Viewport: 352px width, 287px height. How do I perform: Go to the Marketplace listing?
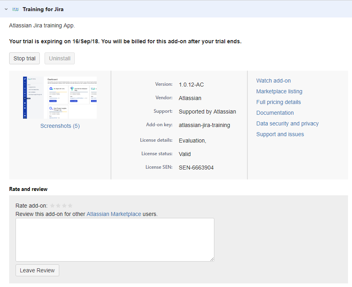(x=279, y=91)
